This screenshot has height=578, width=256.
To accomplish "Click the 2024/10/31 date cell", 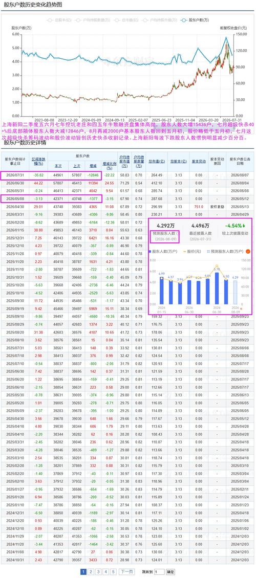I will pos(15,560).
